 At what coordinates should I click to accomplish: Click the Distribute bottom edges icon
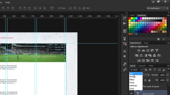click(x=29, y=8)
